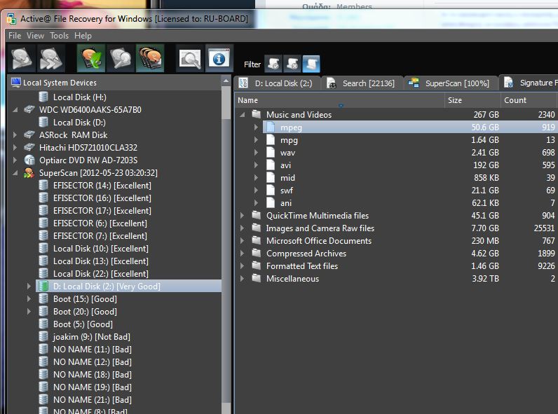The image size is (558, 414).
Task: Switch to the D: Local Disk (2:) tab
Action: coord(277,83)
